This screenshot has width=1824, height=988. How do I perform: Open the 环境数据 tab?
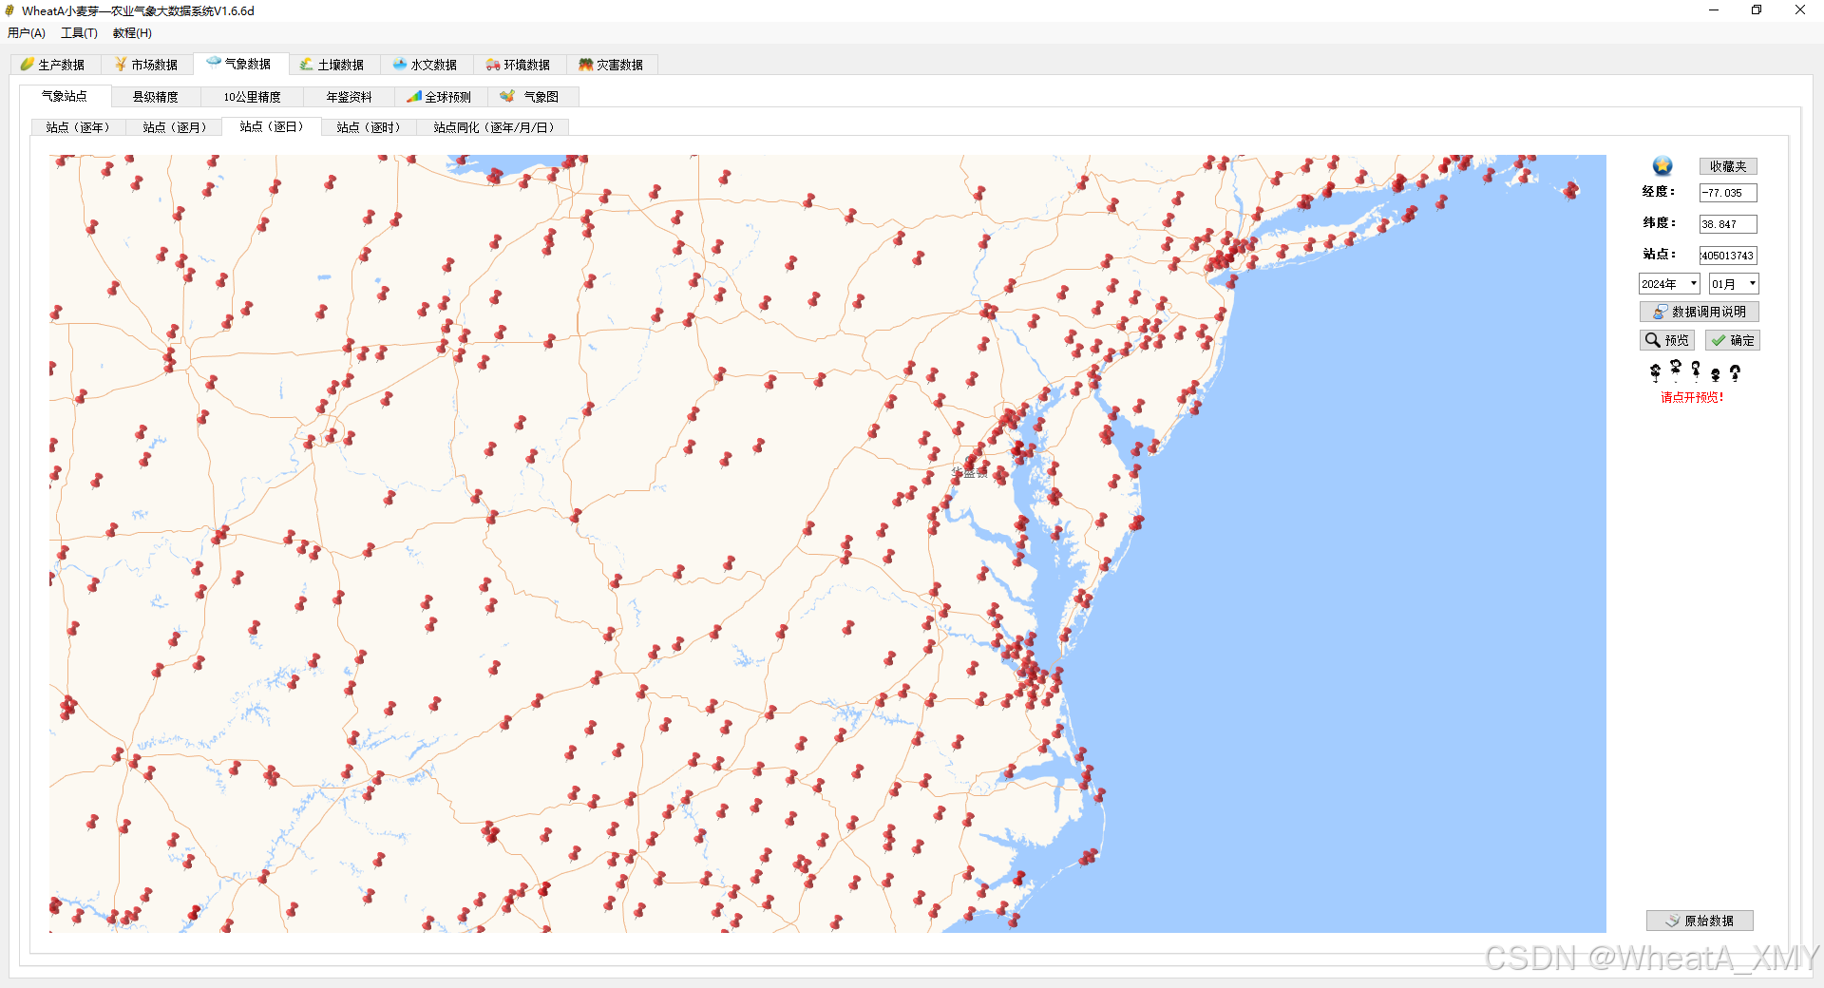[519, 65]
